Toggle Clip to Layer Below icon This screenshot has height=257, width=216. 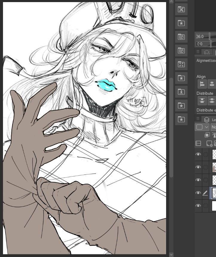(x=207, y=135)
